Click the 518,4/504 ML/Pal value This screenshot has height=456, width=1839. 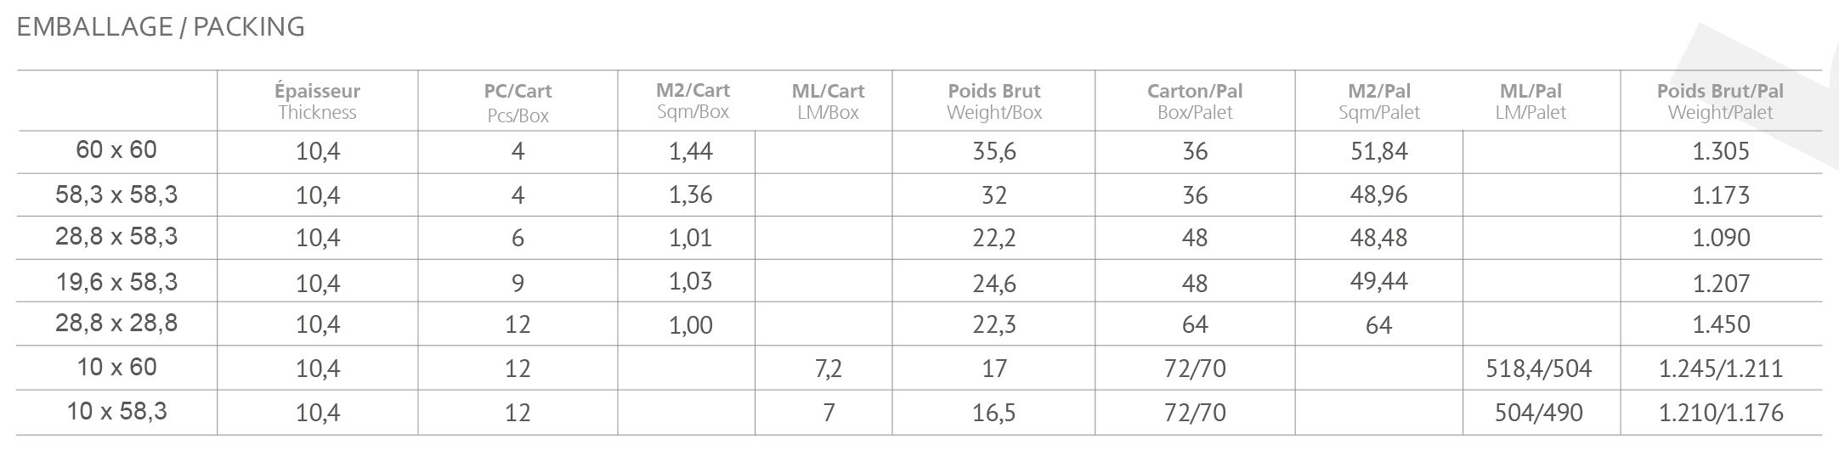point(1539,369)
